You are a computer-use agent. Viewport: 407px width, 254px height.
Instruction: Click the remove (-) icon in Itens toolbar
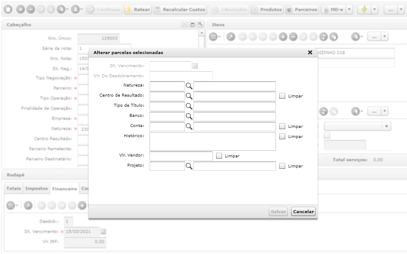click(293, 37)
